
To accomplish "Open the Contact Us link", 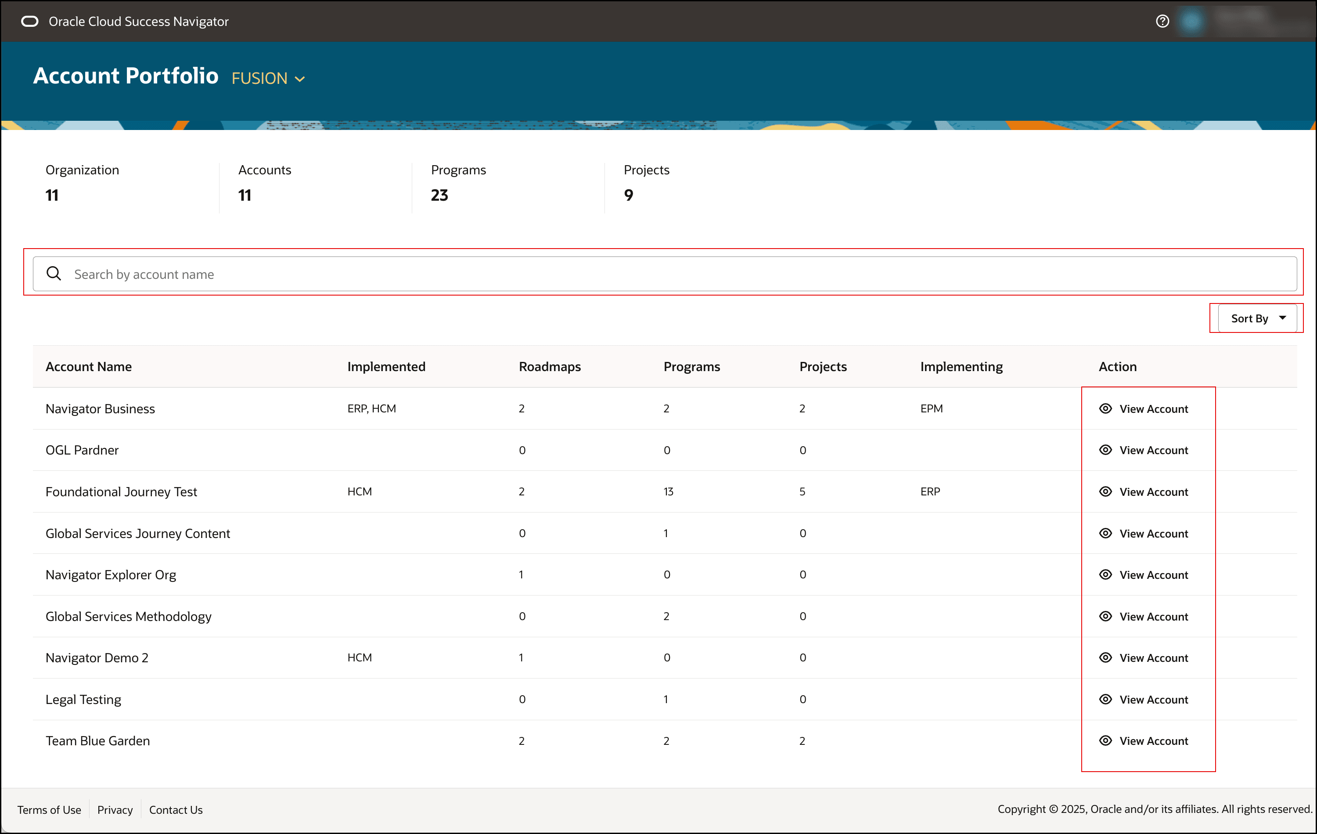I will pos(176,809).
